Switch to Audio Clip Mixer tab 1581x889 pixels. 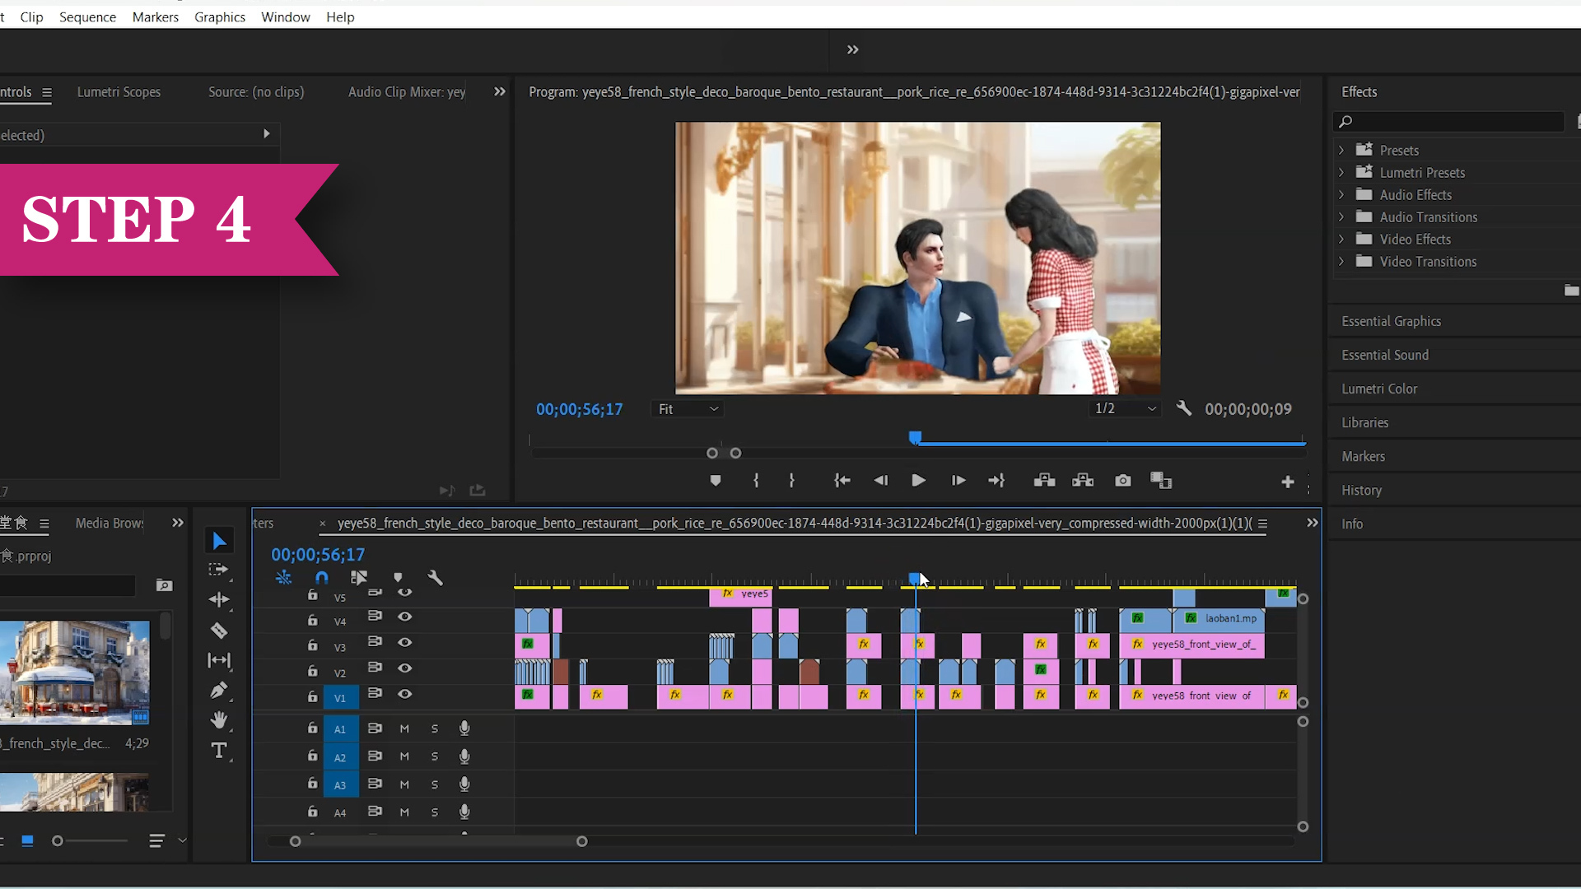click(407, 92)
